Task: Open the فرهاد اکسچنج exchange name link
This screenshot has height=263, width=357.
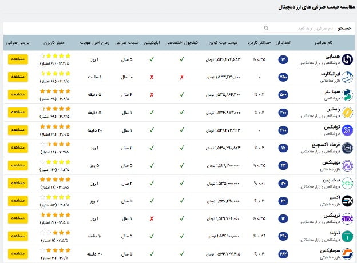Action: click(326, 145)
